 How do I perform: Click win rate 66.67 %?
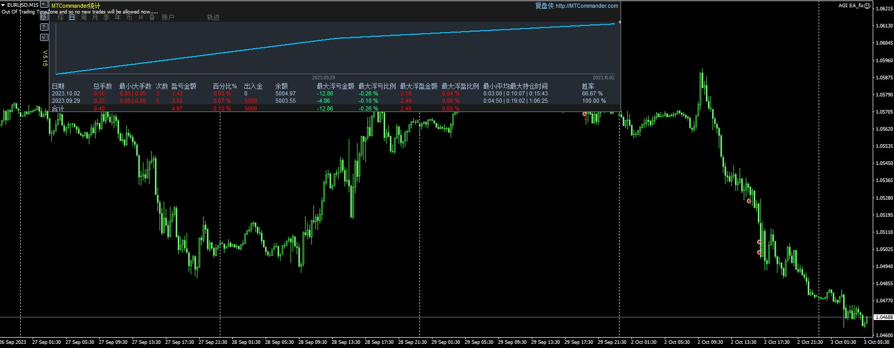tap(592, 93)
